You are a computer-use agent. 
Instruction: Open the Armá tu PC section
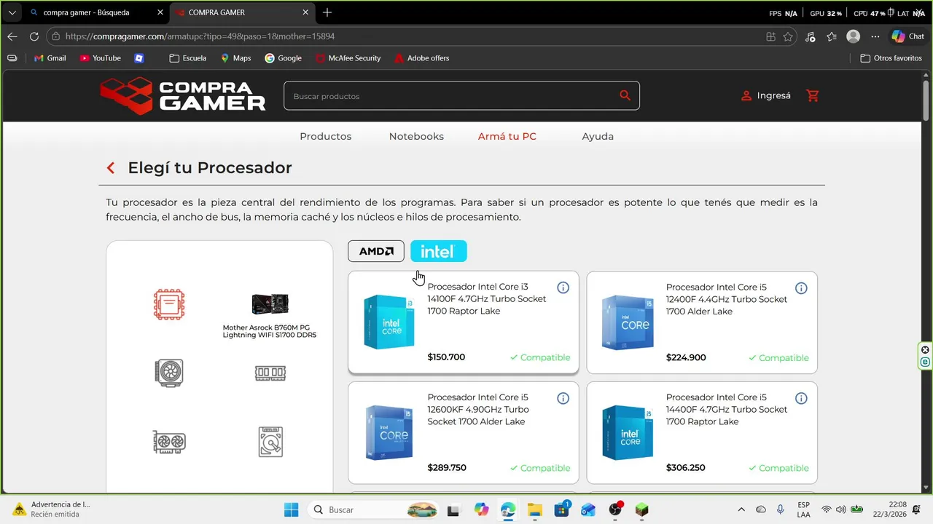coord(507,136)
